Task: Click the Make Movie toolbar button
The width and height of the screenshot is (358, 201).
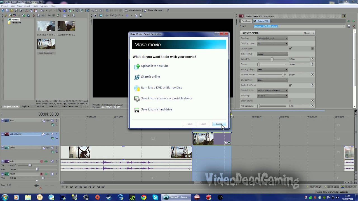Action: tap(133, 10)
